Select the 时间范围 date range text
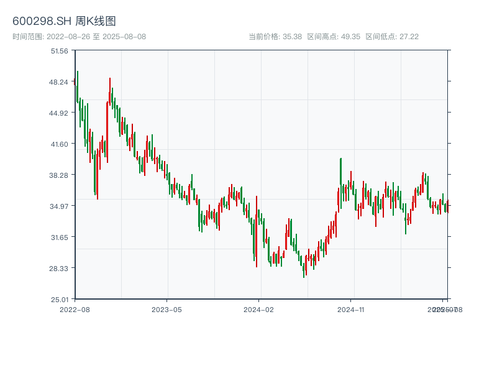 click(x=79, y=37)
